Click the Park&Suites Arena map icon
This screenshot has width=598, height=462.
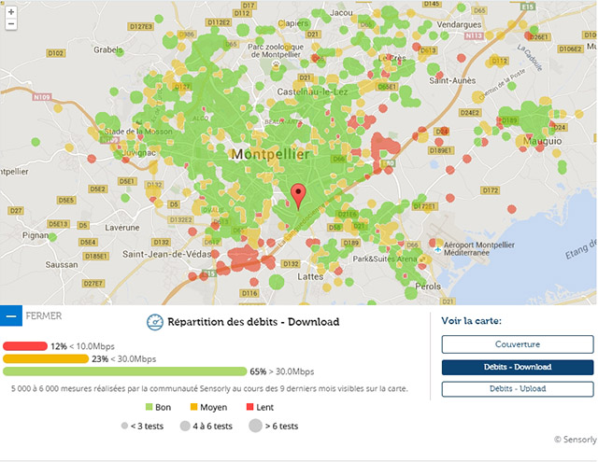[422, 259]
